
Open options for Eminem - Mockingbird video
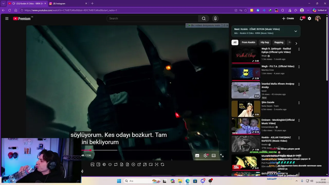299,120
